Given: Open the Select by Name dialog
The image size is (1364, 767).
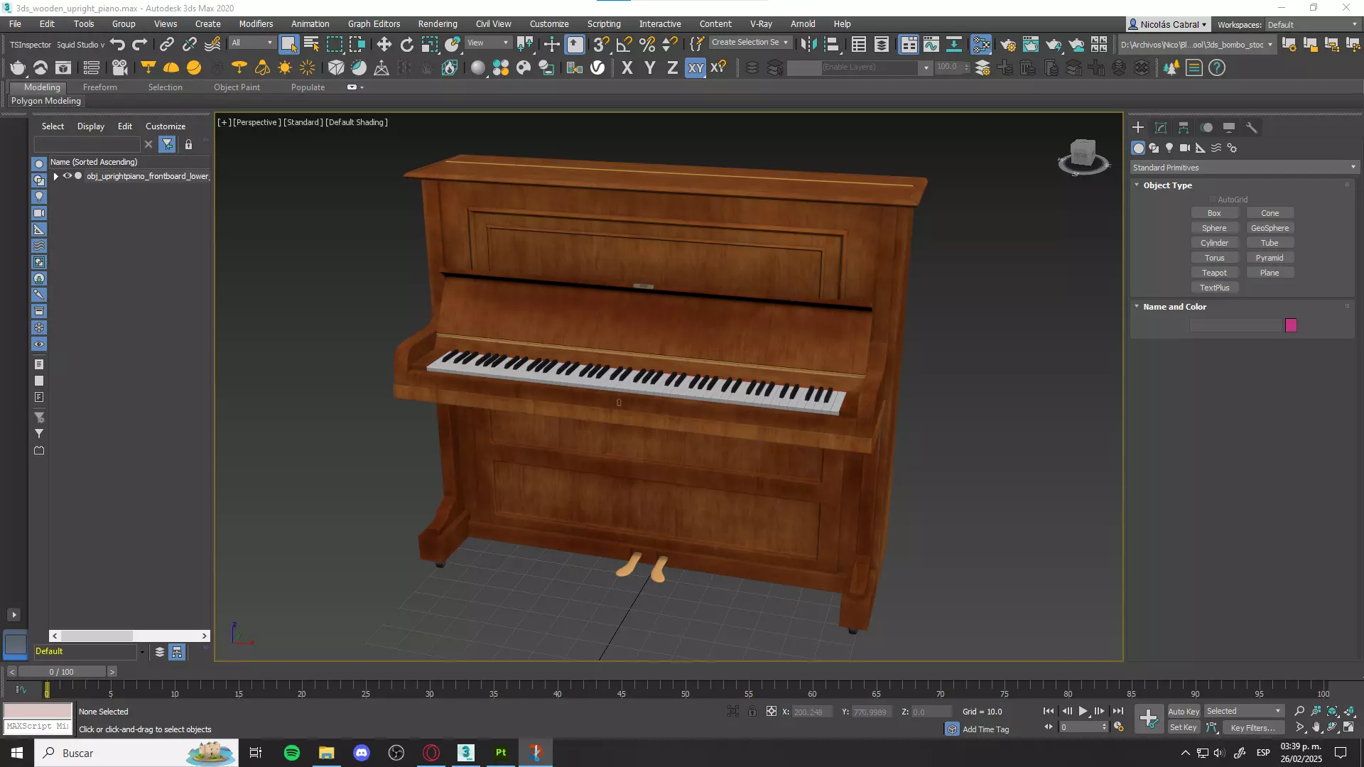Looking at the screenshot, I should 311,45.
